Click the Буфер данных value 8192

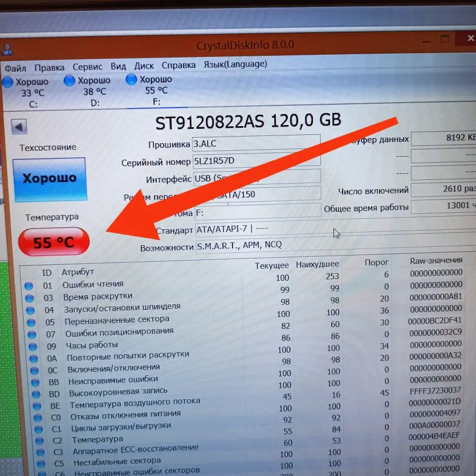(x=444, y=138)
